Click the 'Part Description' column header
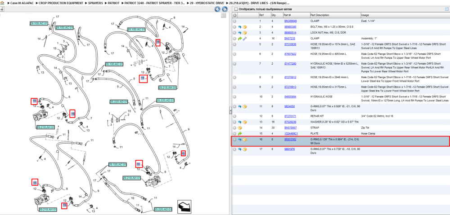 pyautogui.click(x=335, y=15)
